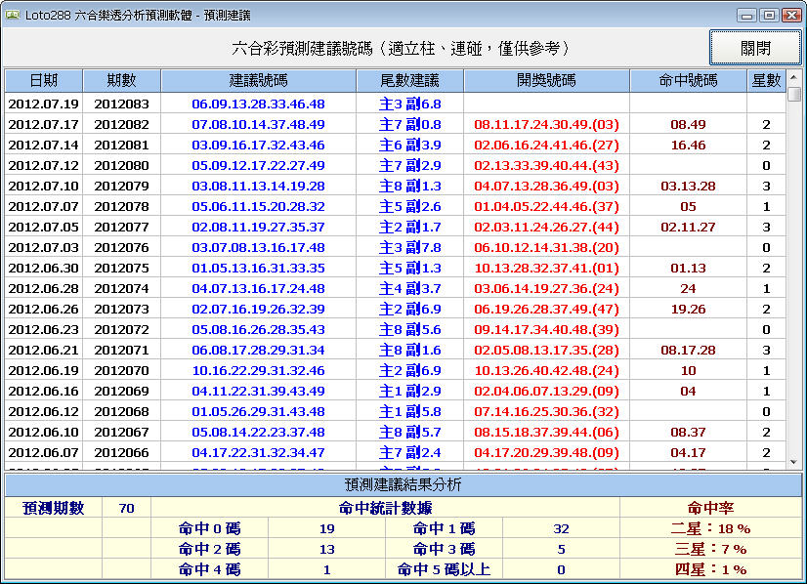Select hit numbers 02.11.27 cell
The width and height of the screenshot is (807, 584).
point(688,227)
